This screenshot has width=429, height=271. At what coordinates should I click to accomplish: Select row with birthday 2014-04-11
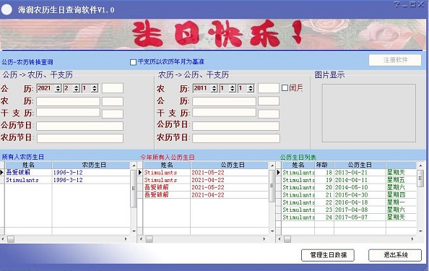click(x=349, y=180)
